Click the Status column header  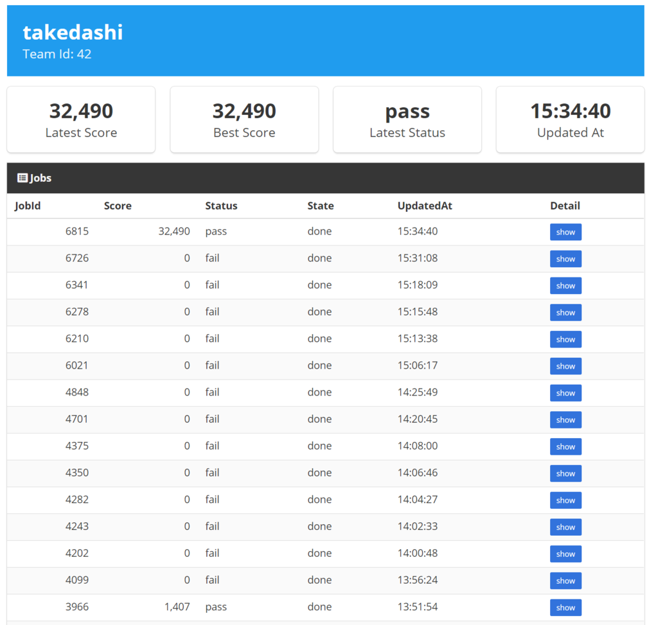221,206
